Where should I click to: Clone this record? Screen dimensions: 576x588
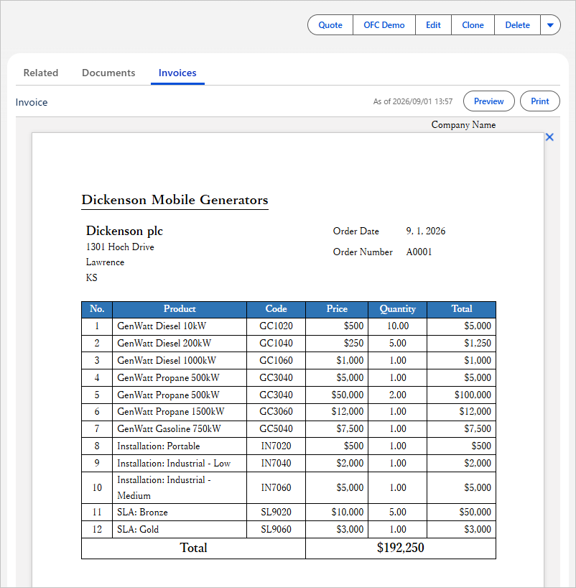[x=473, y=25]
